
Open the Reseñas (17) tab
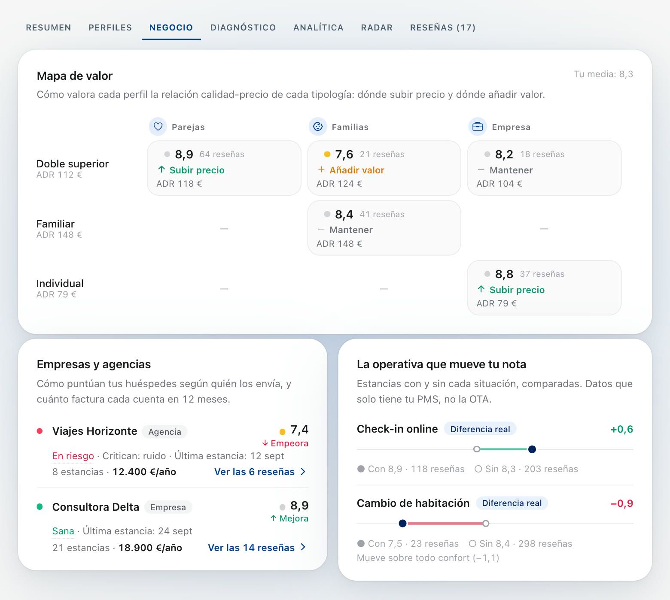(x=443, y=27)
